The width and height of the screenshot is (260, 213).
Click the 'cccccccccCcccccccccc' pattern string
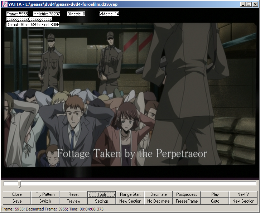[29, 19]
